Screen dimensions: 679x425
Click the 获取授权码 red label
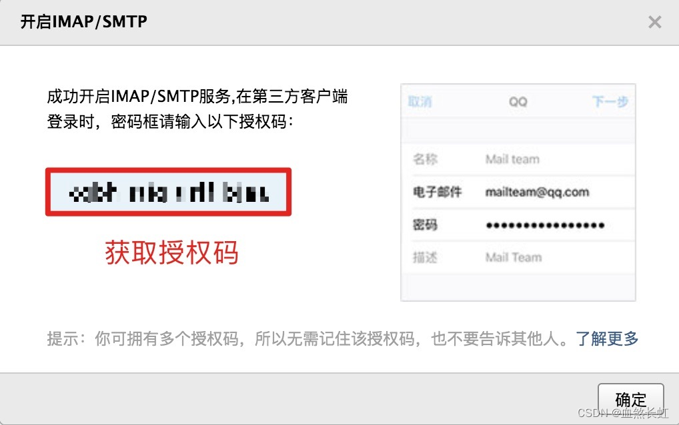171,252
